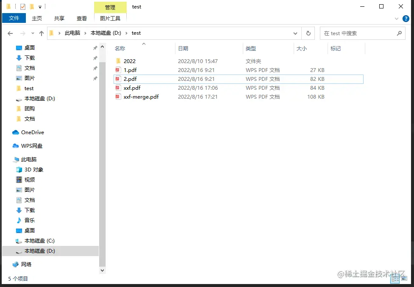This screenshot has height=287, width=414.
Task: Expand the address bar history dropdown
Action: [295, 33]
